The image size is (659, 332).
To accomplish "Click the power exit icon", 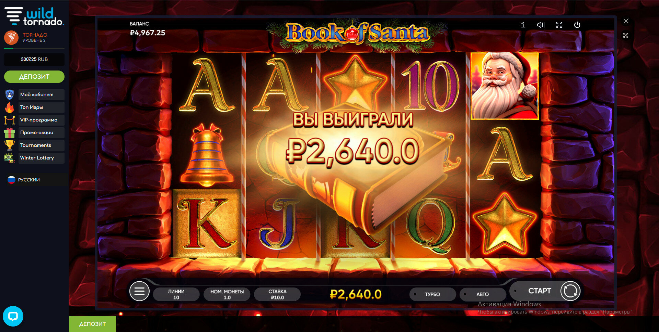I will tap(577, 25).
